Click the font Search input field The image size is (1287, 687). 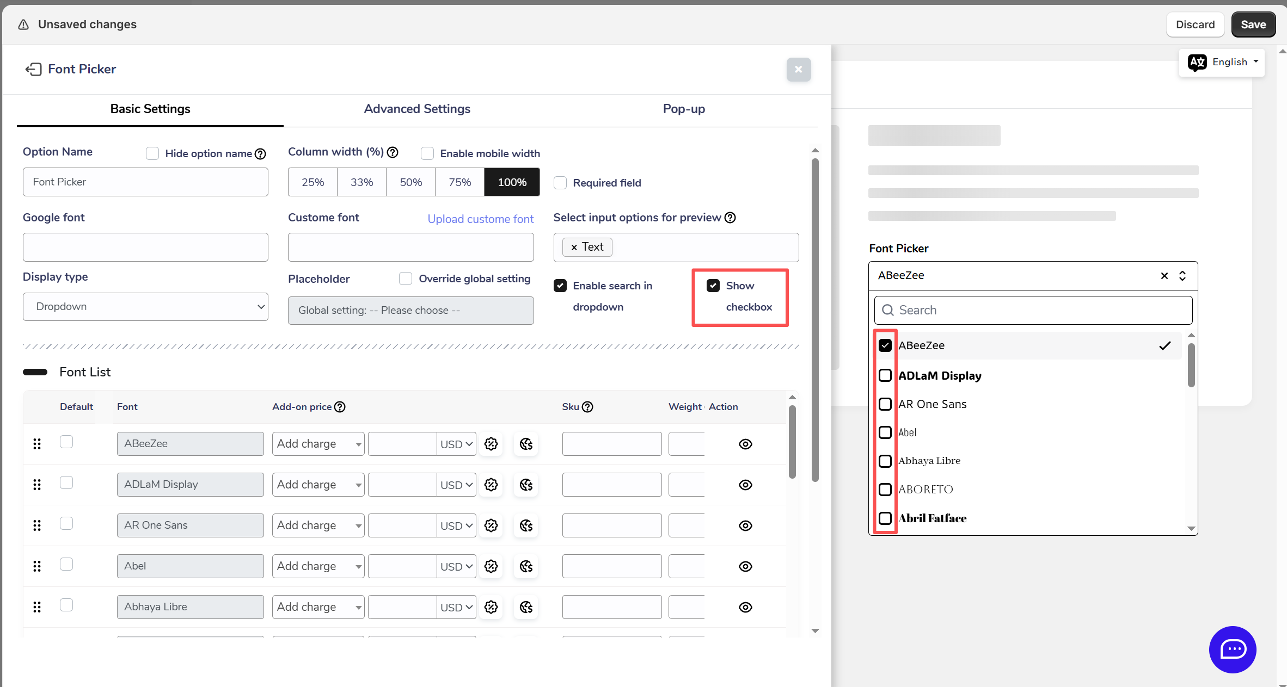click(x=1033, y=310)
